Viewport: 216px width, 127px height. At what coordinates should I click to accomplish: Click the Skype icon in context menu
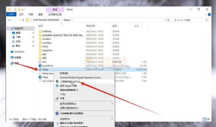coord(57,86)
